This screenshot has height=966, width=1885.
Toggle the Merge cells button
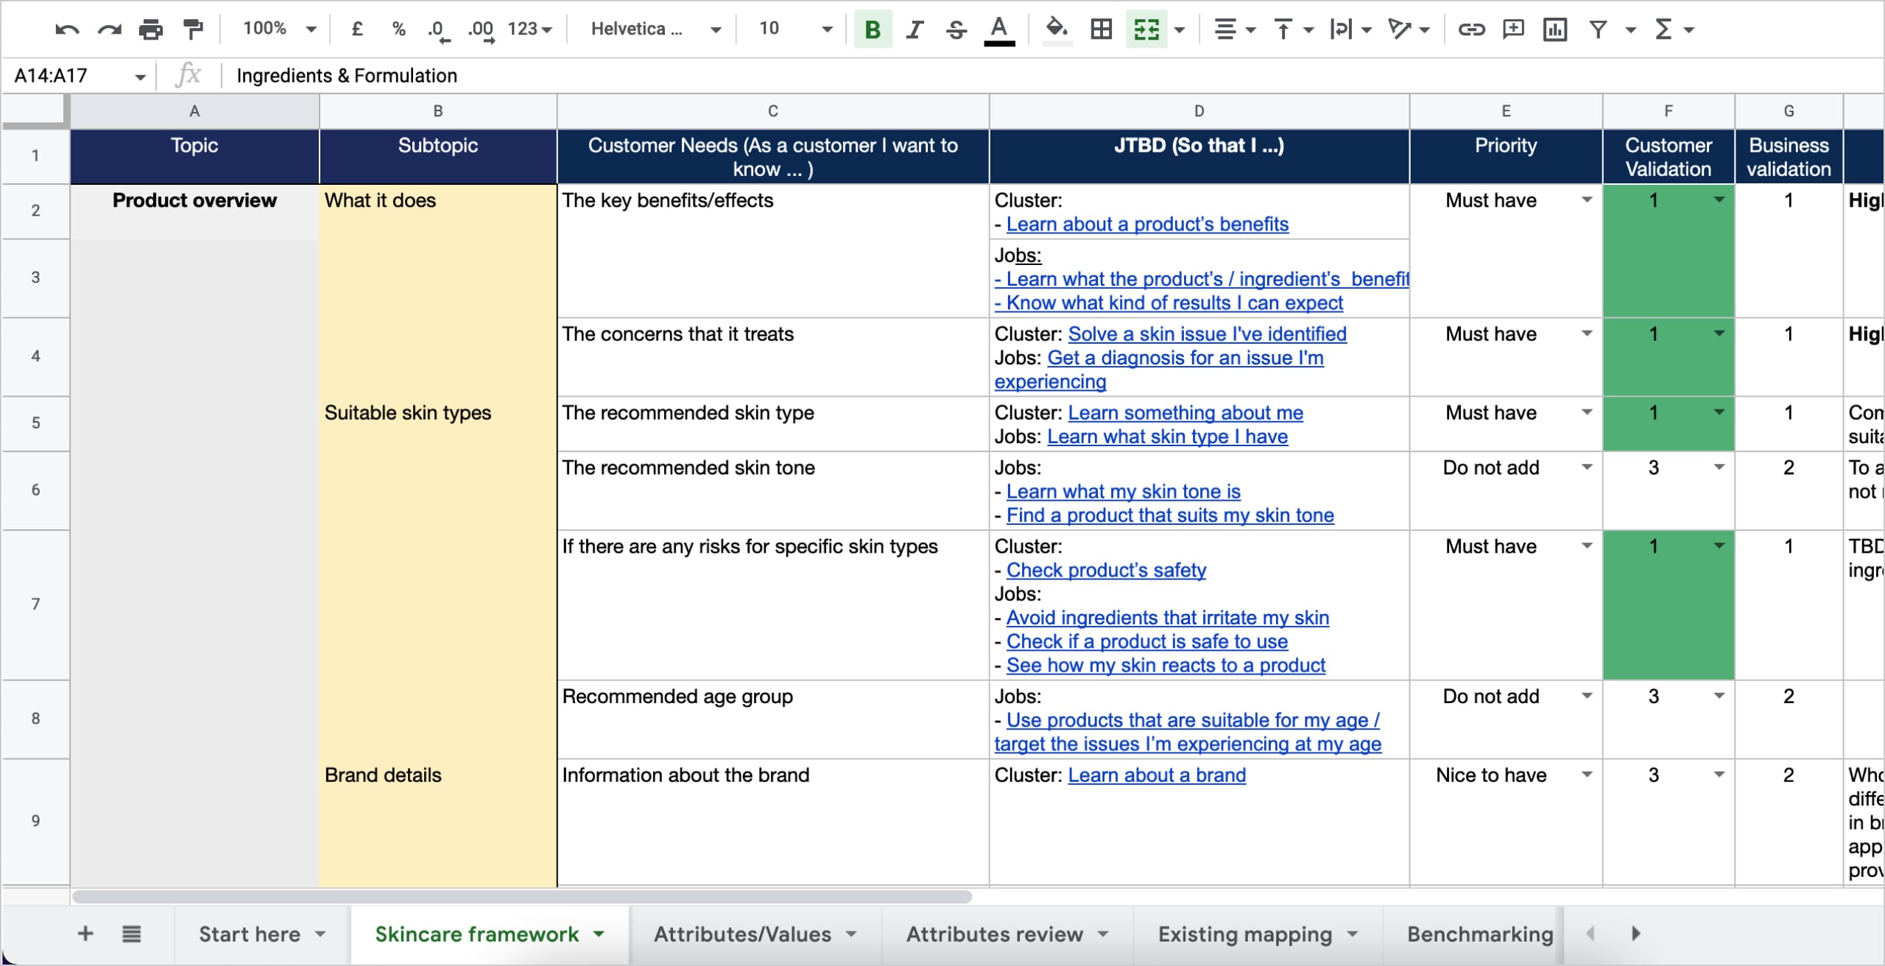click(1146, 29)
